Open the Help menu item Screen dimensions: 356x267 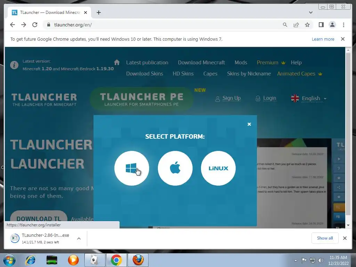click(296, 63)
